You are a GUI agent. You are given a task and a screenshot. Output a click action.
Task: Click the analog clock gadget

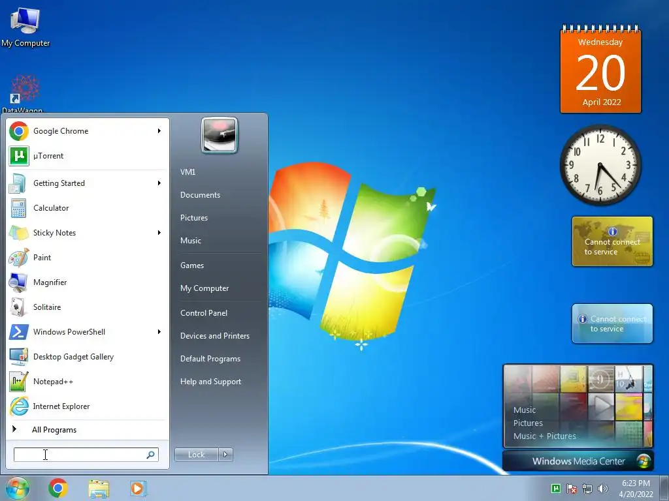tap(600, 165)
